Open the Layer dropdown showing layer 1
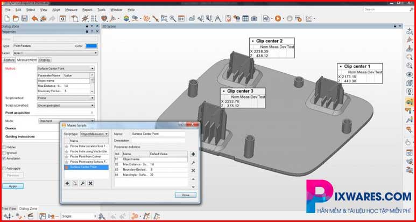This screenshot has width=416, height=222. 55,53
